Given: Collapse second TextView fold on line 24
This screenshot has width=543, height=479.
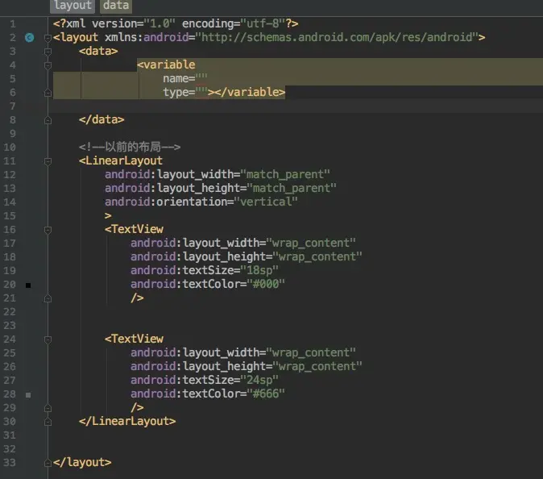Looking at the screenshot, I should coord(48,339).
